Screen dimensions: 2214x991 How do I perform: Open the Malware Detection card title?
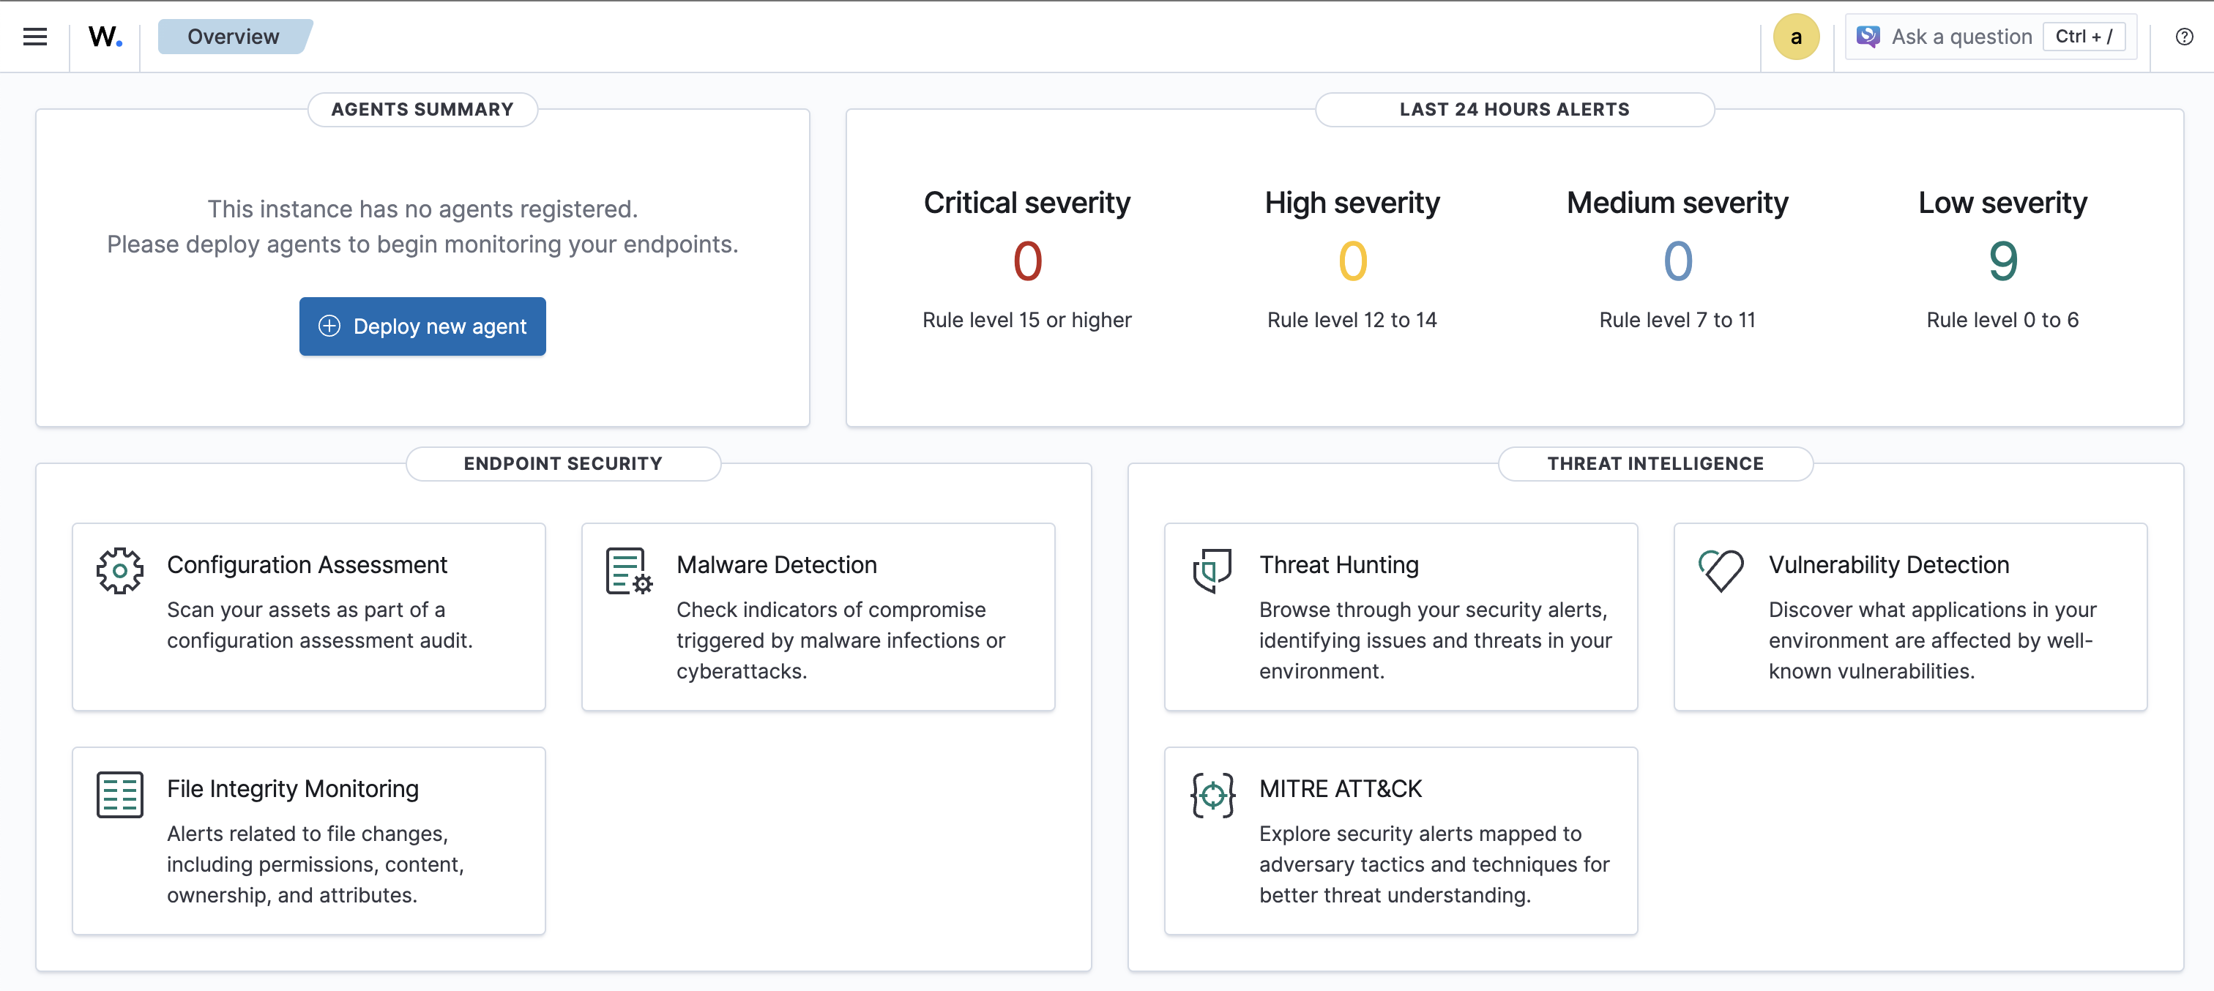coord(776,565)
